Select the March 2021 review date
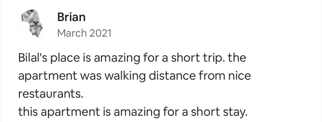This screenshot has height=122, width=322. point(84,33)
